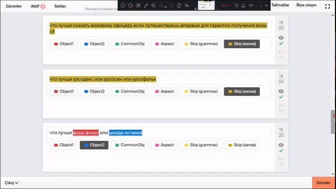Click the first circular record icon in recorder toolbar
This screenshot has width=336, height=189.
coord(123,6)
